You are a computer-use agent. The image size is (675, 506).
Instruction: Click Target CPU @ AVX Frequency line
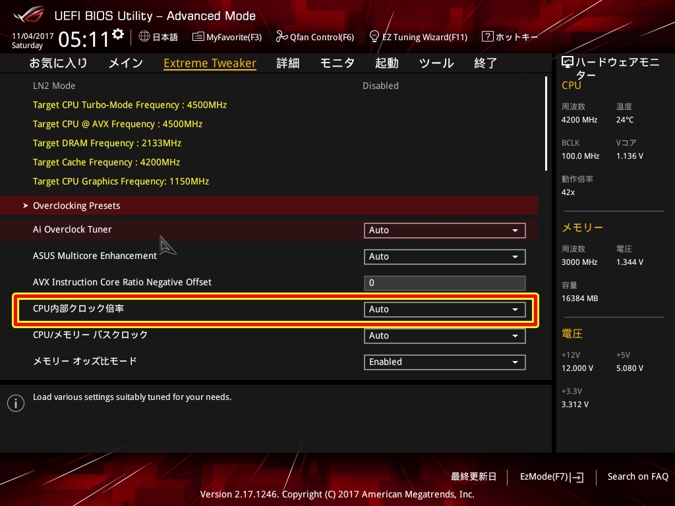coord(117,124)
